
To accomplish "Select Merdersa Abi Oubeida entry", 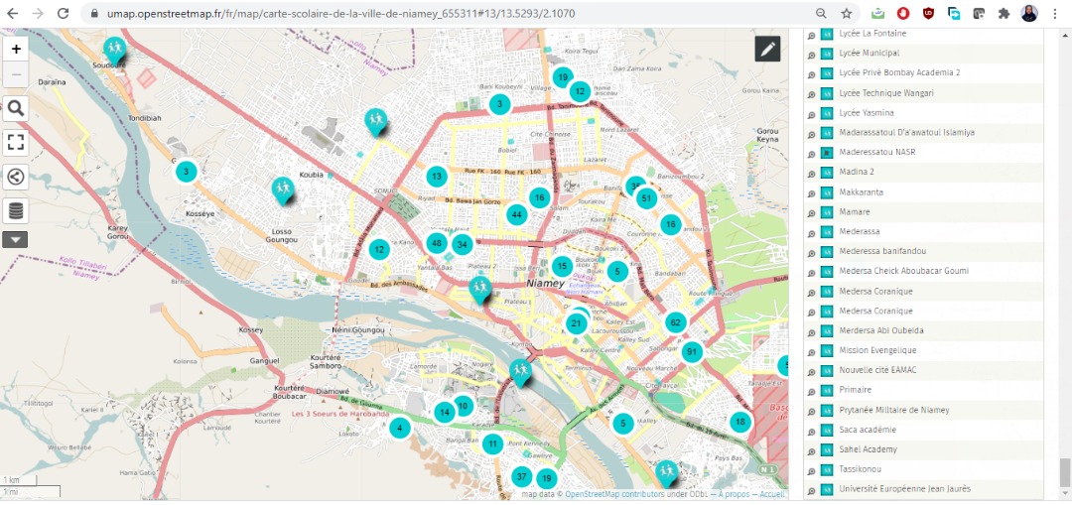I will [x=881, y=330].
